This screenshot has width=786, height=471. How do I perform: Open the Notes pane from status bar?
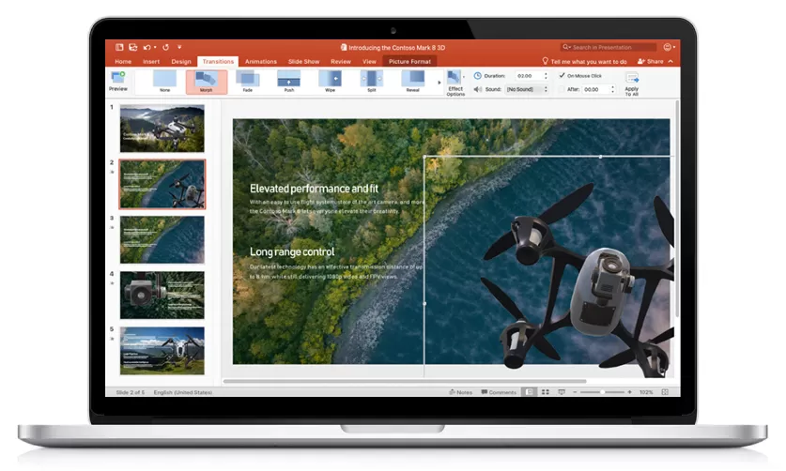tap(460, 392)
